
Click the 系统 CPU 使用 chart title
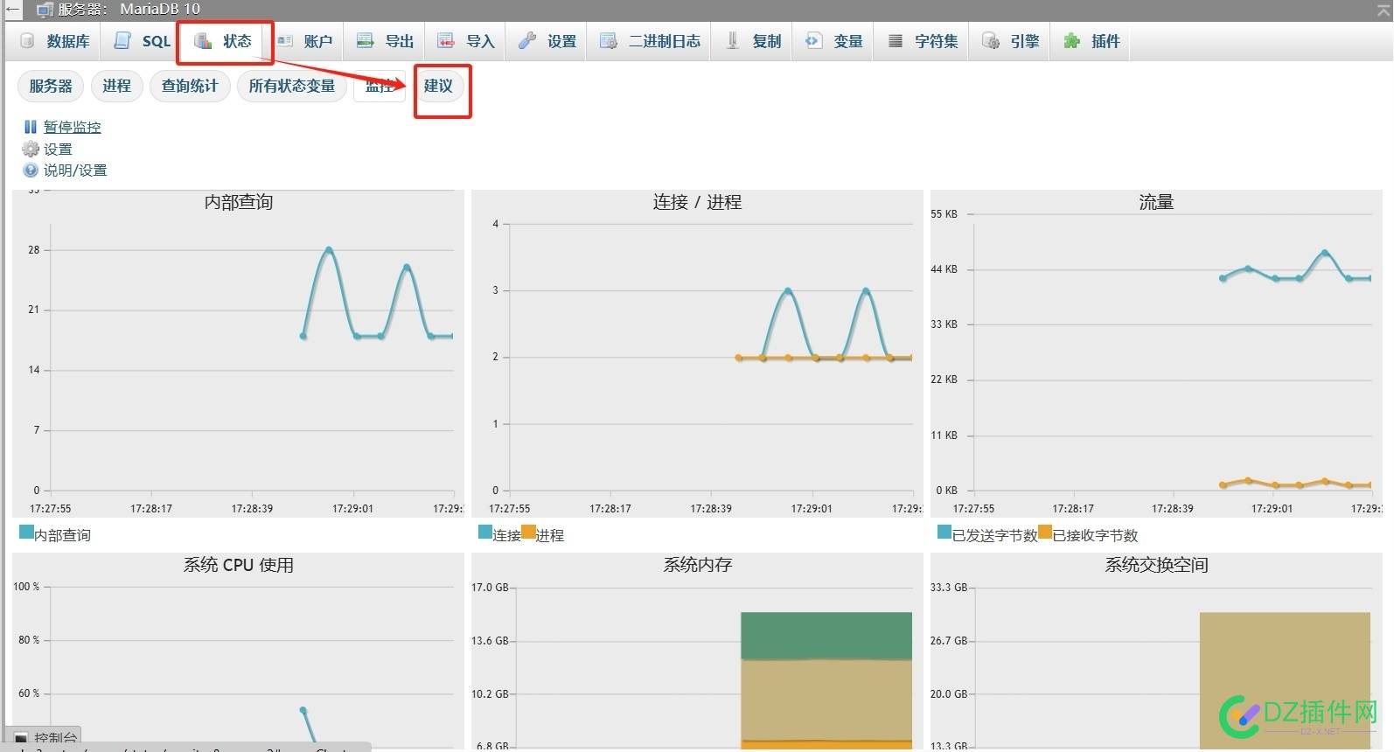click(x=238, y=565)
